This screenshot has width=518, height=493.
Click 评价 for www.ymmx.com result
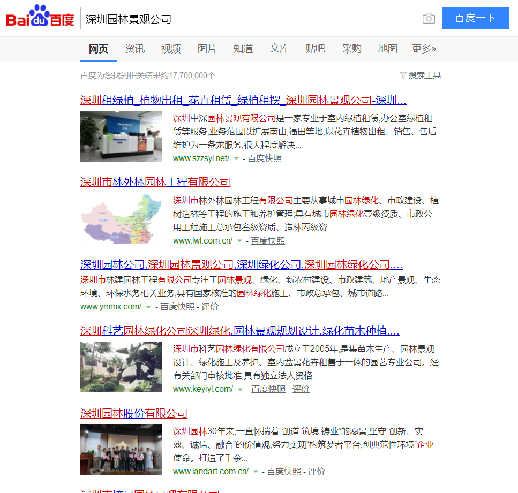pyautogui.click(x=210, y=306)
